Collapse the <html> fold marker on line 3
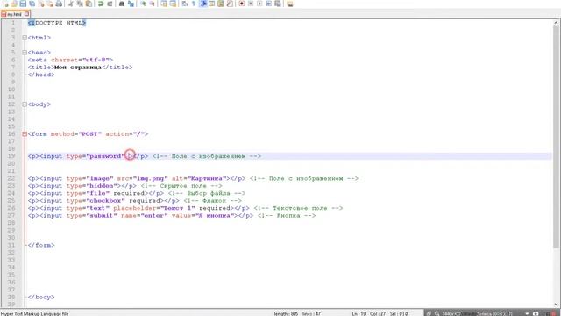 (x=25, y=38)
